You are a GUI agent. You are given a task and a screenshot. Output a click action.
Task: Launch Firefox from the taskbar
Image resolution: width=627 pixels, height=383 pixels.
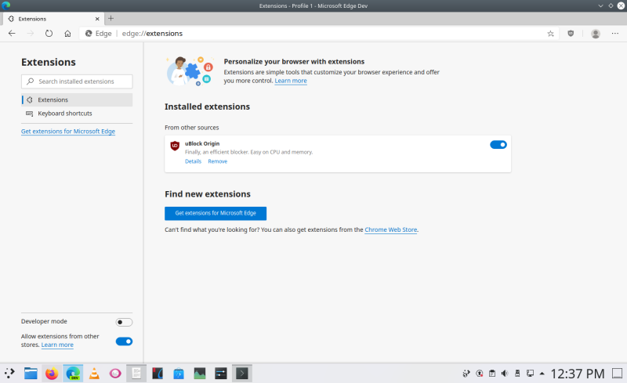(x=52, y=374)
